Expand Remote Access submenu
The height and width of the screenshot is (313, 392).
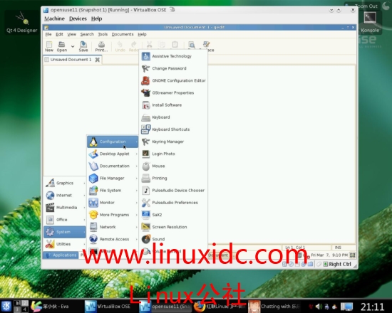pyautogui.click(x=113, y=239)
